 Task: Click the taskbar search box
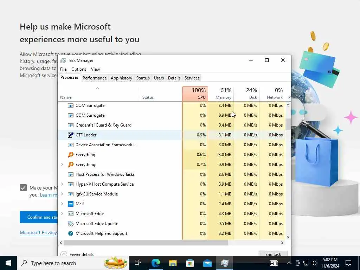(x=73, y=263)
